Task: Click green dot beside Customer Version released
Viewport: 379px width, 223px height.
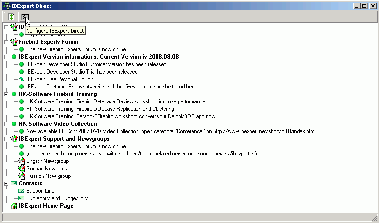Action: (x=21, y=64)
